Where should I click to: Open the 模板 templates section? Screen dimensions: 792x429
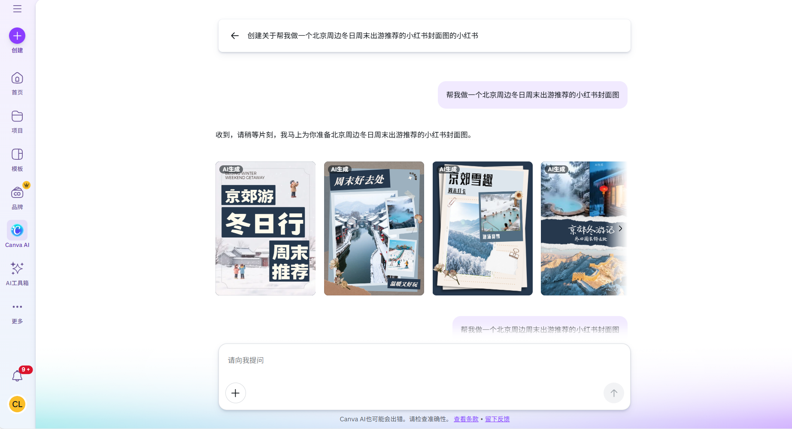pyautogui.click(x=17, y=155)
